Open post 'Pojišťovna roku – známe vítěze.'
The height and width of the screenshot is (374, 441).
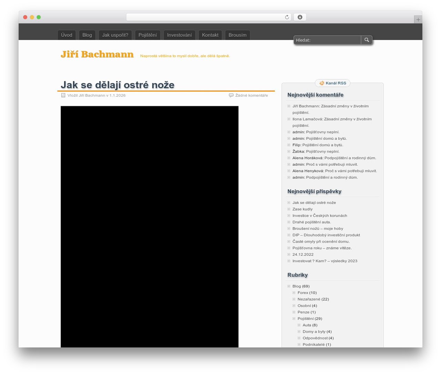[322, 248]
